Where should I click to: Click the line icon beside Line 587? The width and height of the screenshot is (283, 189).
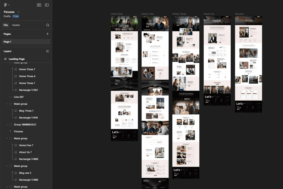[x=11, y=97]
